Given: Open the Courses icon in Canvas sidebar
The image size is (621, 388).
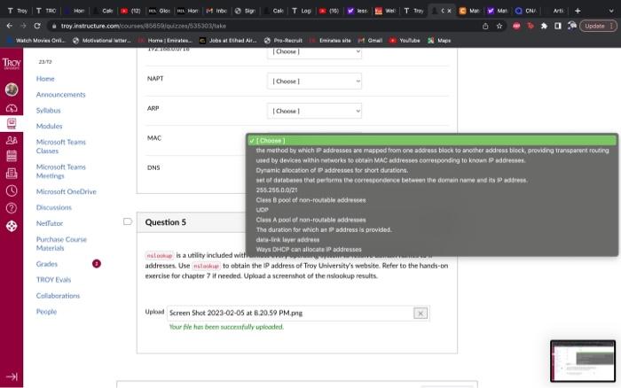Looking at the screenshot, I should click(12, 123).
